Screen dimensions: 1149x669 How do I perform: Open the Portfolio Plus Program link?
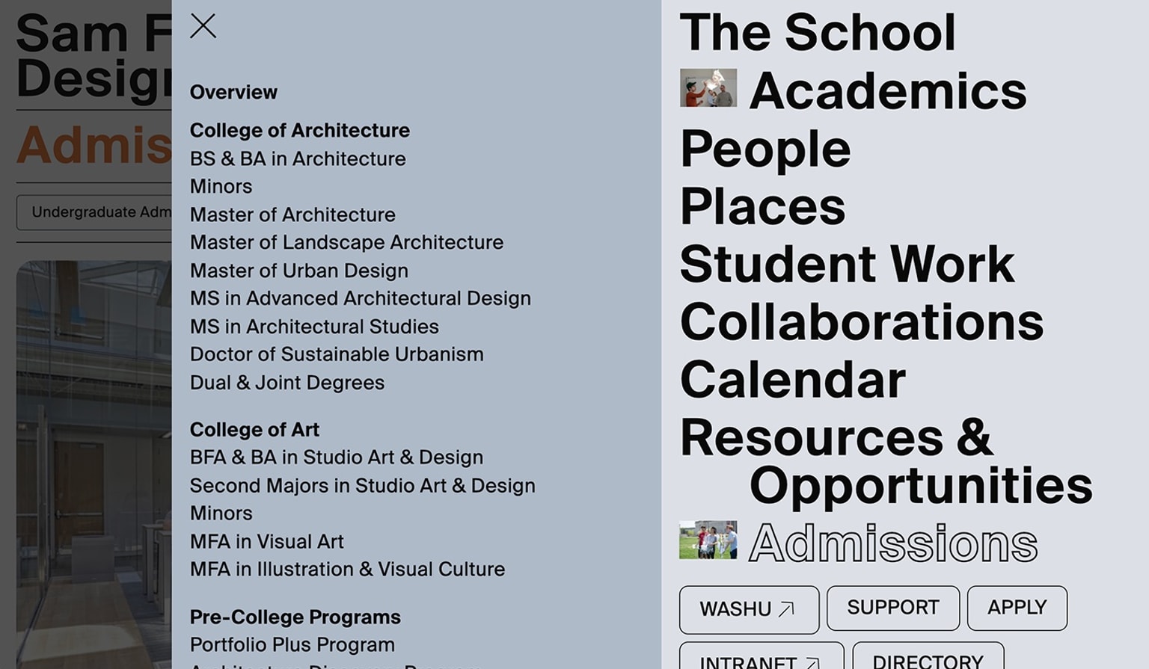click(x=292, y=645)
